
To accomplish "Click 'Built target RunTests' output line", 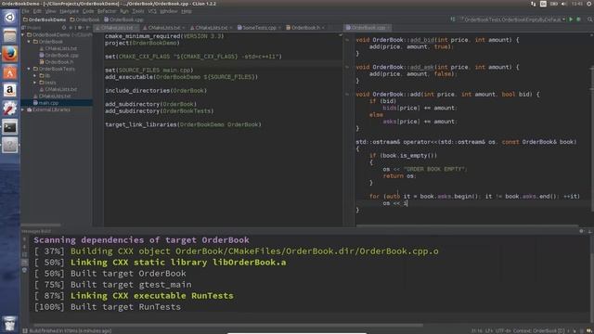I will pos(108,307).
